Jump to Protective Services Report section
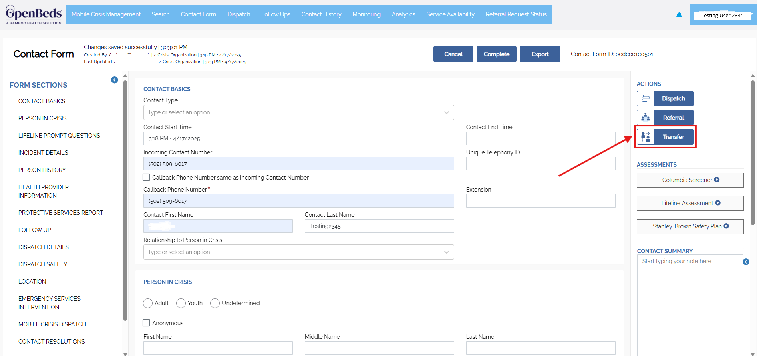Image resolution: width=757 pixels, height=356 pixels. (61, 213)
